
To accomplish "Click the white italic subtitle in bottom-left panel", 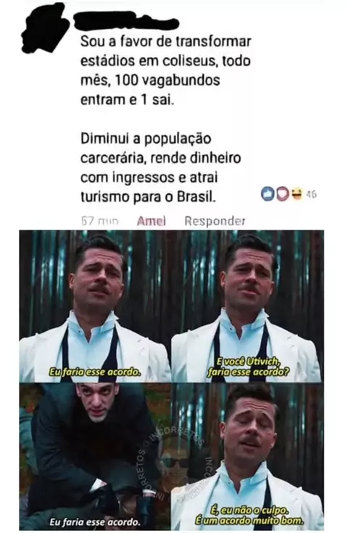I will (x=95, y=522).
